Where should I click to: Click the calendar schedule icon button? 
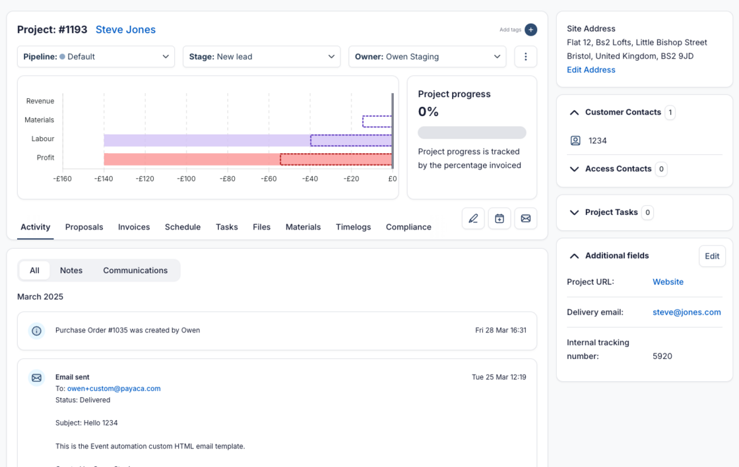tap(499, 218)
